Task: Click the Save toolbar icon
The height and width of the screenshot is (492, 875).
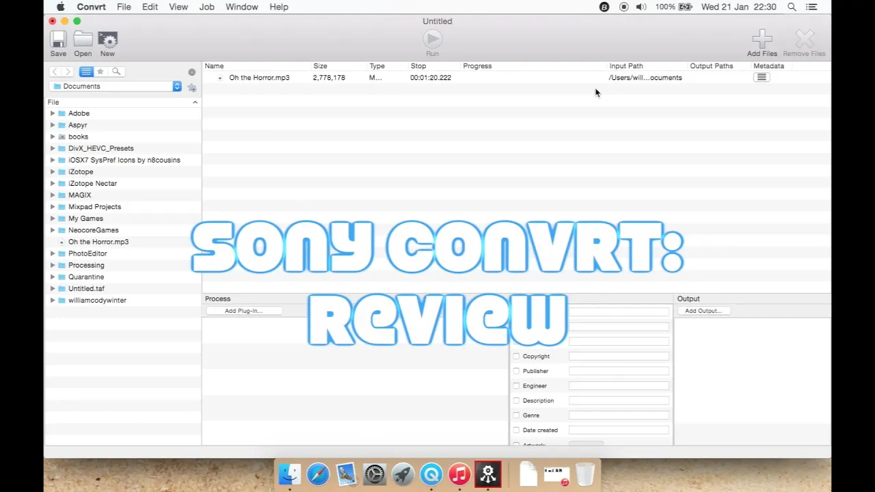Action: point(58,39)
